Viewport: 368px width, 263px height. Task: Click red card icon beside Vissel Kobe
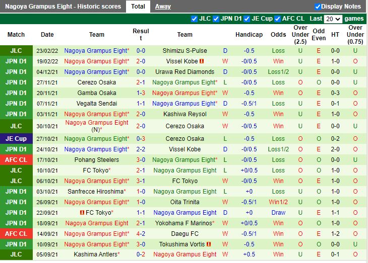pyautogui.click(x=201, y=61)
